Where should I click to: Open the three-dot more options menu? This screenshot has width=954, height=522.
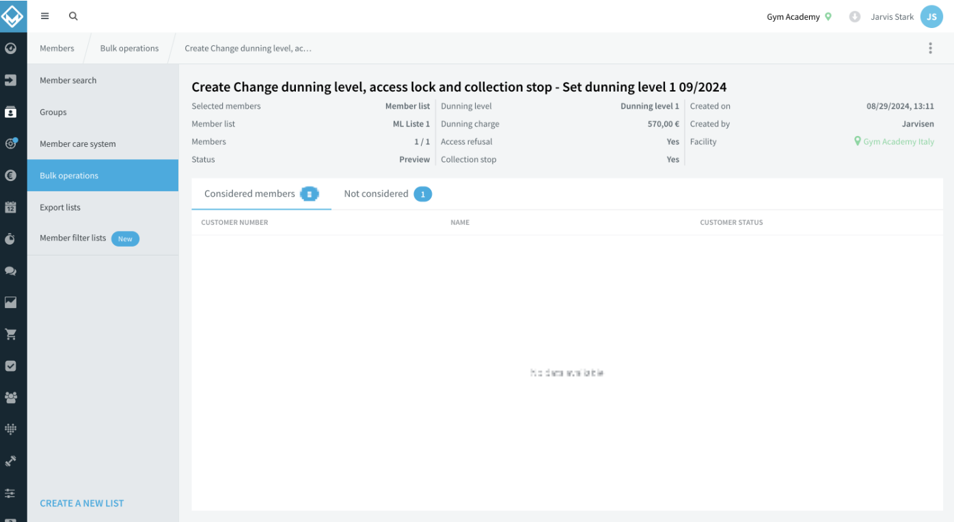point(930,48)
